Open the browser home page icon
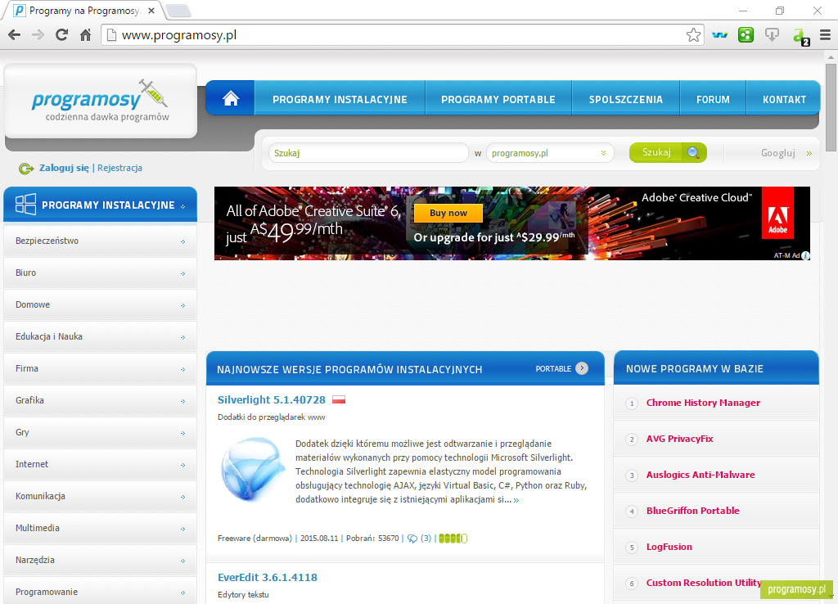The height and width of the screenshot is (604, 838). point(85,35)
